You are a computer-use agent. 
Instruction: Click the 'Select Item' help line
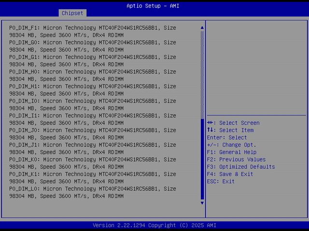230,130
